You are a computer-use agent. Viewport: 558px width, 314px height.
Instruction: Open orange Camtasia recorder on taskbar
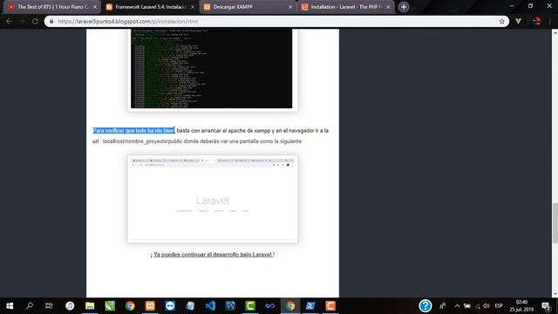[x=330, y=306]
